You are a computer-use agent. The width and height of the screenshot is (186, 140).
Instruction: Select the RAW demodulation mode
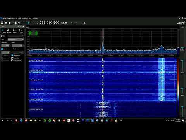[21, 33]
